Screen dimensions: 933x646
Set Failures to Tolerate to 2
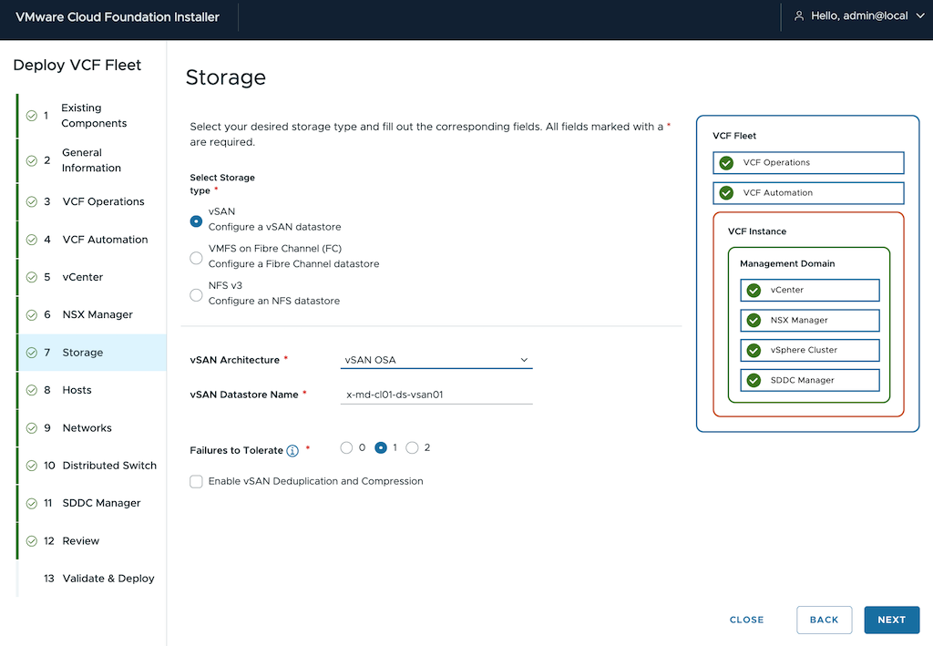(x=412, y=447)
